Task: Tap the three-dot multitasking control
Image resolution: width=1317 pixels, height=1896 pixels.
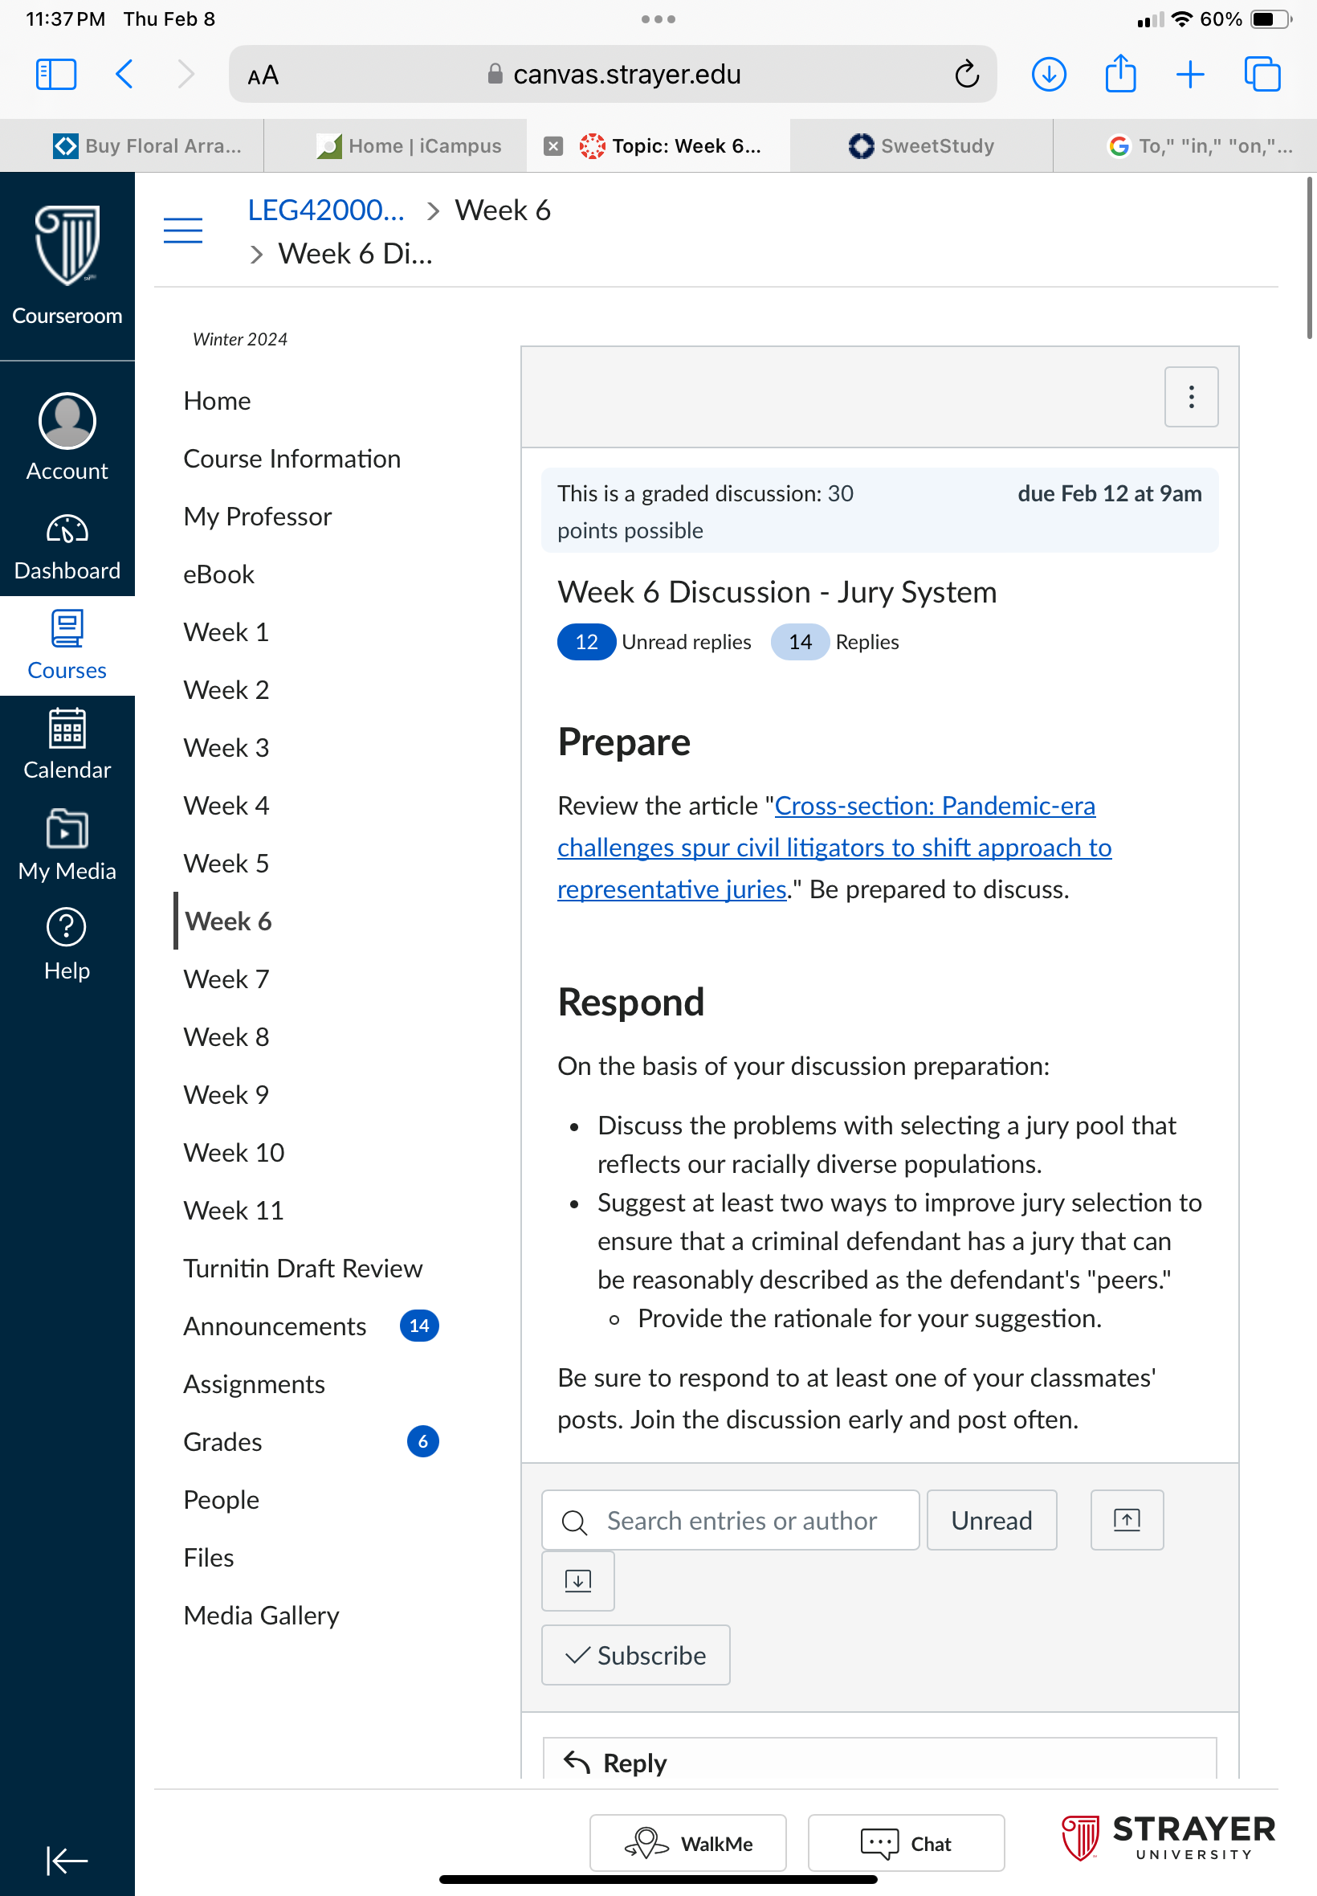Action: pyautogui.click(x=658, y=19)
